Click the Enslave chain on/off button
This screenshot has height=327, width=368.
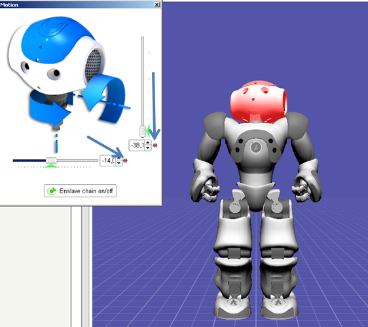[x=80, y=191]
